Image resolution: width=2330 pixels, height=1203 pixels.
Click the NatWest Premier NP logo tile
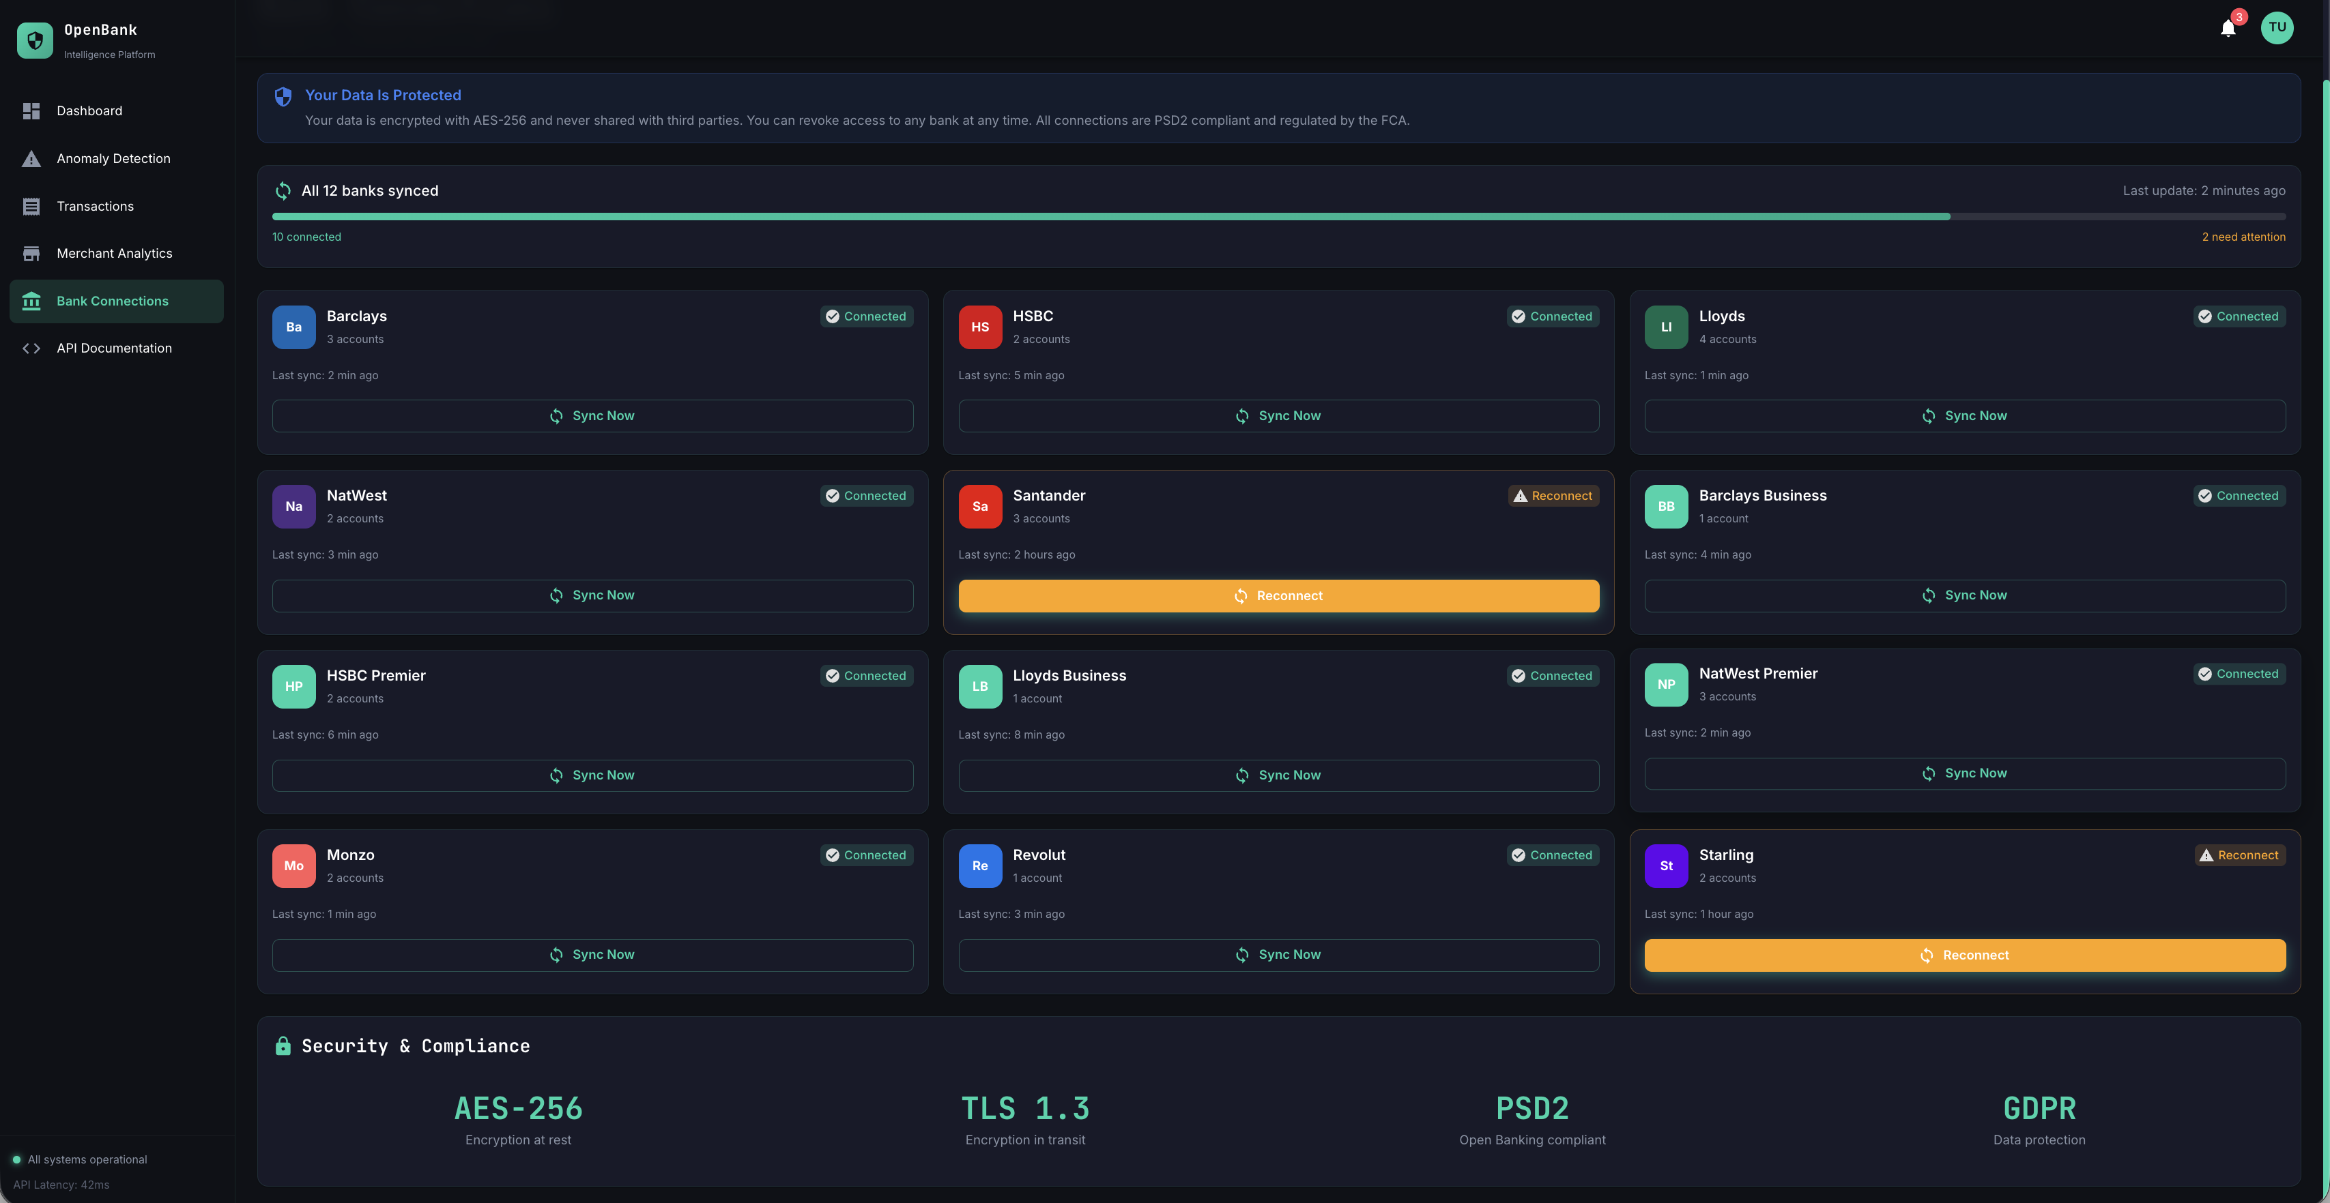[1666, 684]
